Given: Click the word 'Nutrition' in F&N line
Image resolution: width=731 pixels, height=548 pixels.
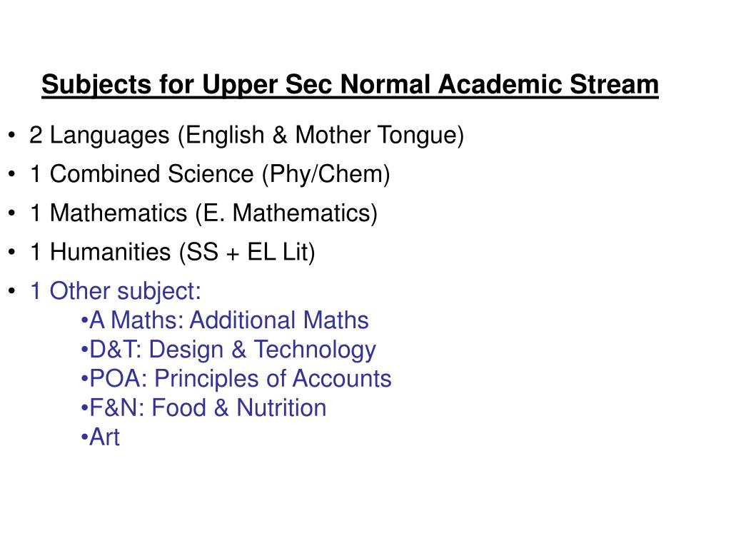Looking at the screenshot, I should pos(281,407).
